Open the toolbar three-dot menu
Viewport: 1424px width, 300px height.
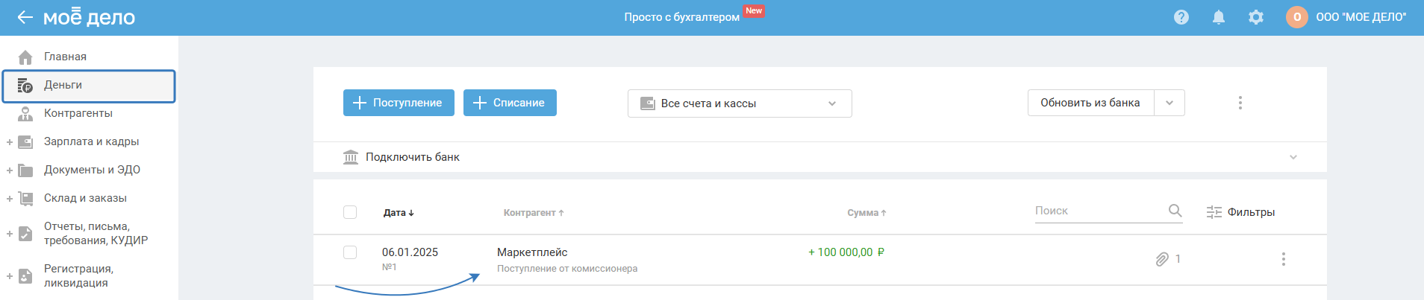(x=1240, y=103)
